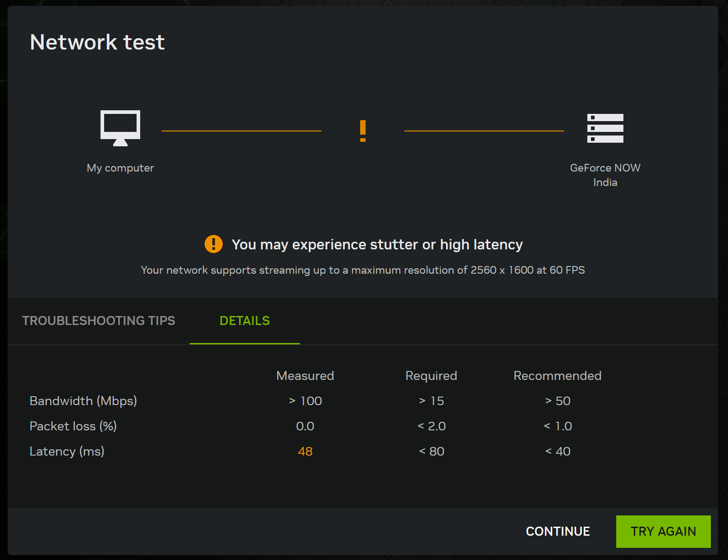This screenshot has width=728, height=560.
Task: Select the server stack icon above GeForce NOW
Action: [605, 128]
